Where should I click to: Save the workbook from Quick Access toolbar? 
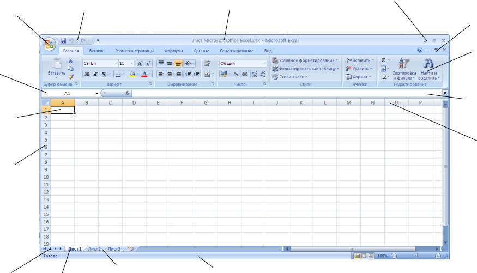(x=63, y=40)
